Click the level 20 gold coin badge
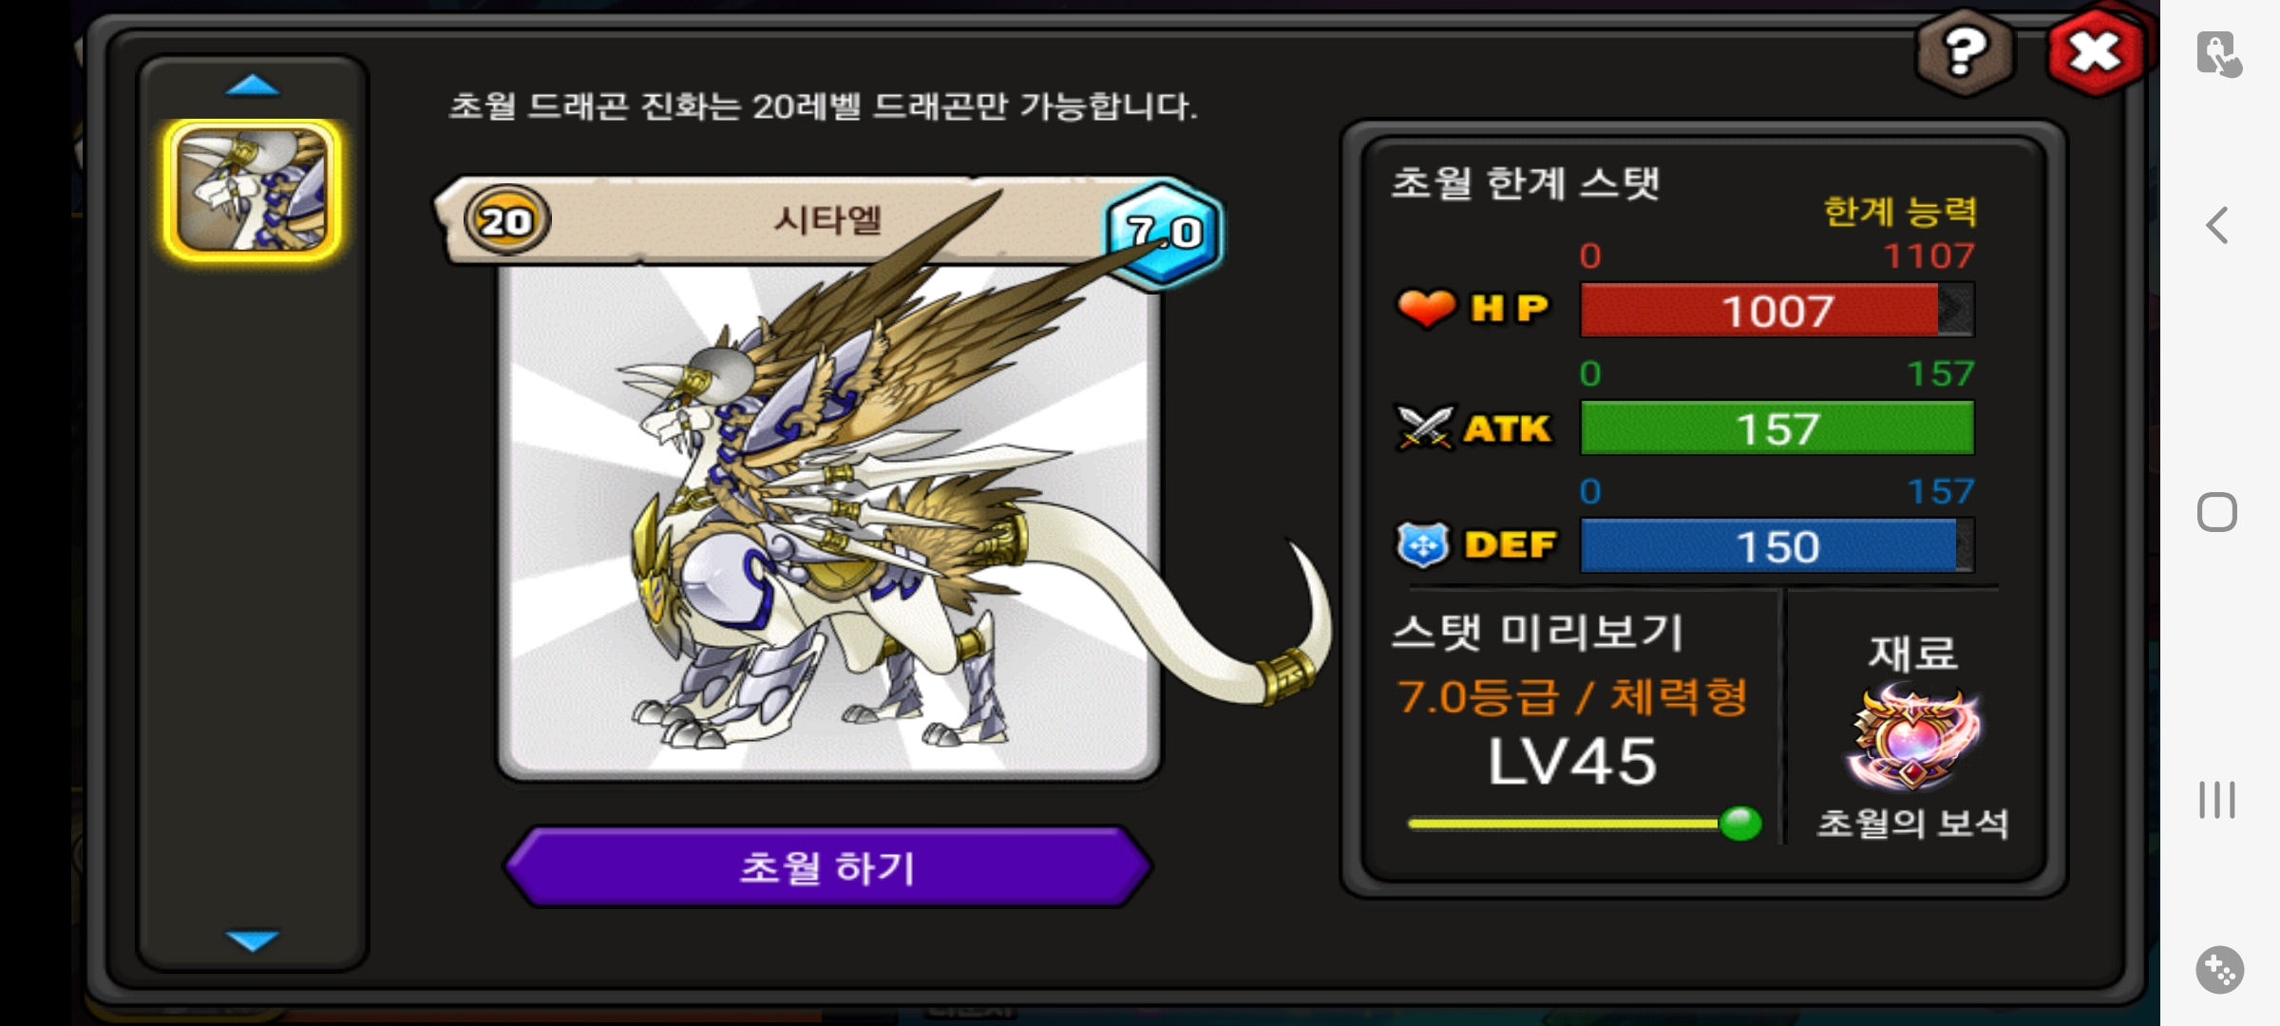 tap(506, 220)
